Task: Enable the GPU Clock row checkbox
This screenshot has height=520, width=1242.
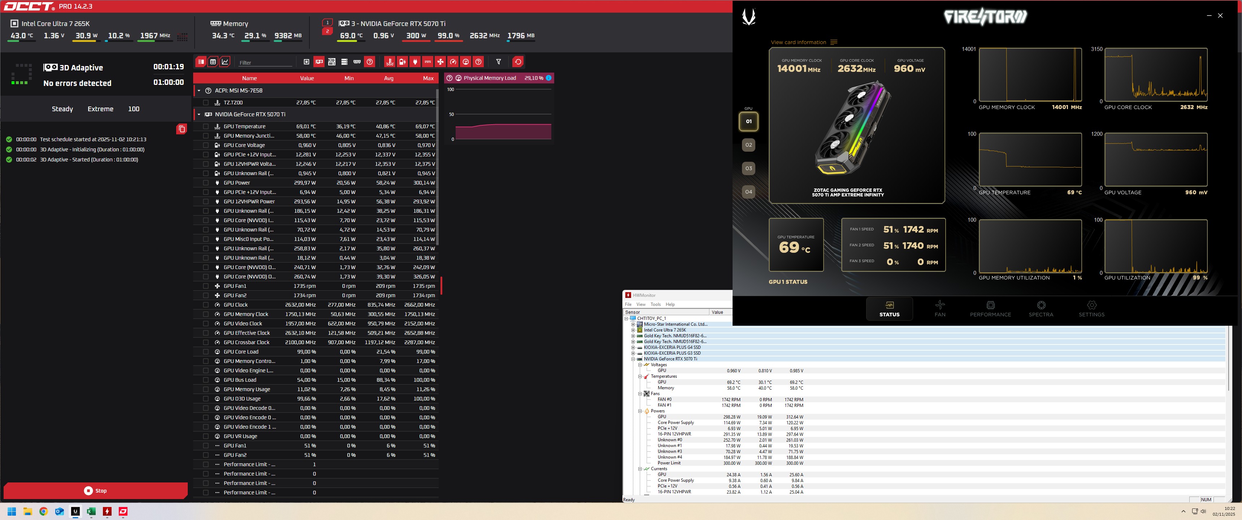Action: 206,305
